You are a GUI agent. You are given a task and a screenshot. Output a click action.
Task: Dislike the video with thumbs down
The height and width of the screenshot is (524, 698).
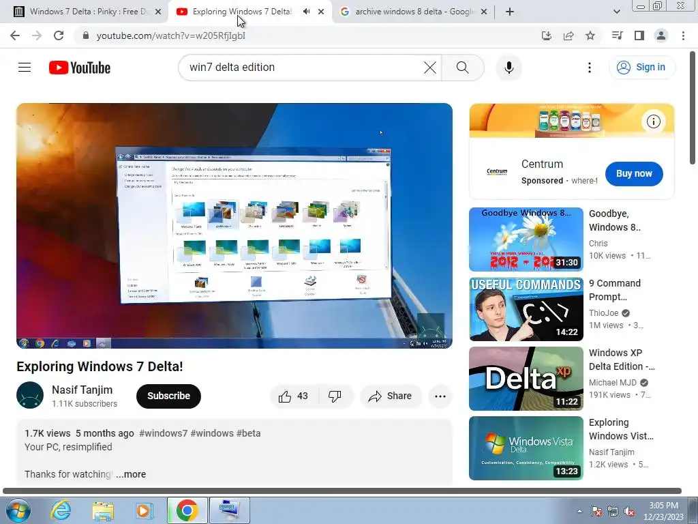tap(335, 396)
